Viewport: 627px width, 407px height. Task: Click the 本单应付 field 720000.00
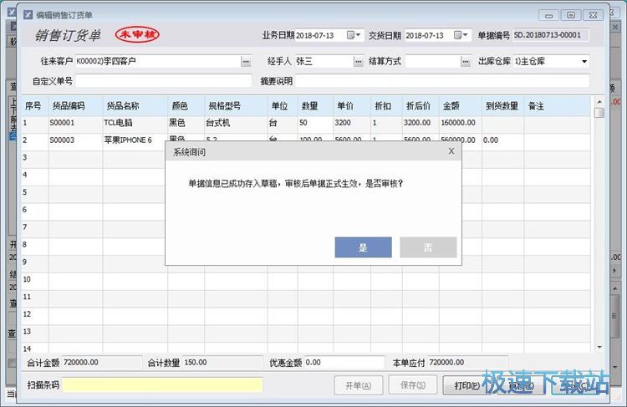[468, 362]
